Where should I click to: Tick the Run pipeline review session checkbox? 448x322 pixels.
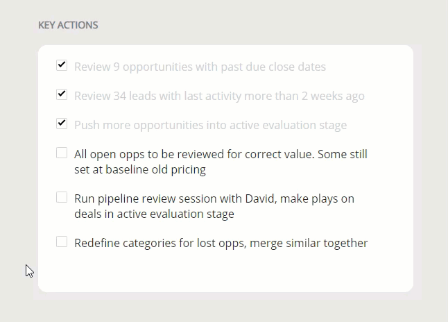click(62, 197)
